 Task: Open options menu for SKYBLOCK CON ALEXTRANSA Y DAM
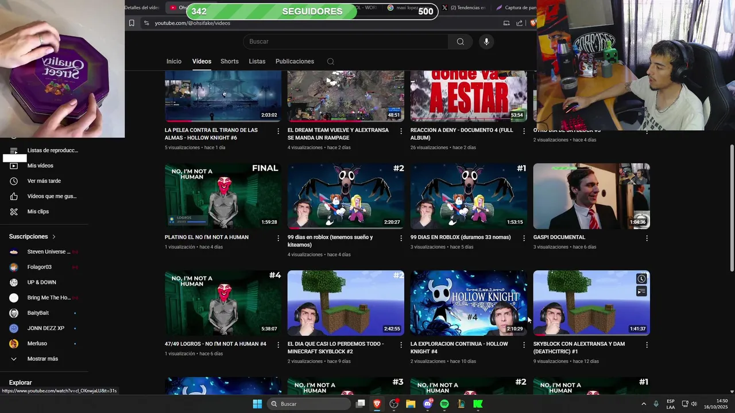[x=647, y=345]
